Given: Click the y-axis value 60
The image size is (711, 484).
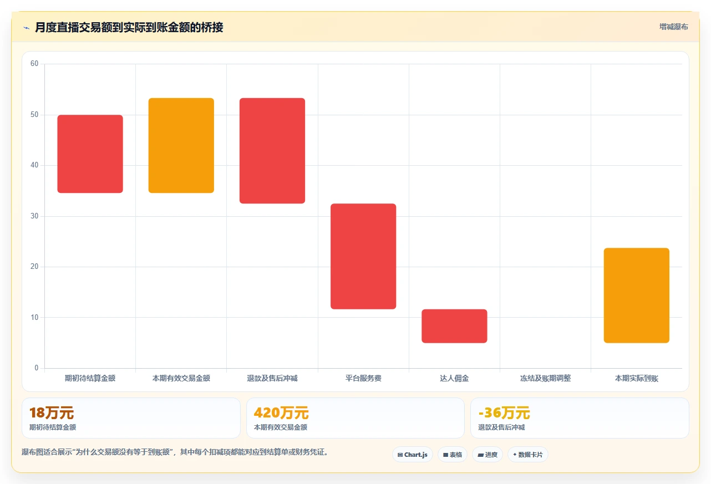Looking at the screenshot, I should tap(34, 64).
